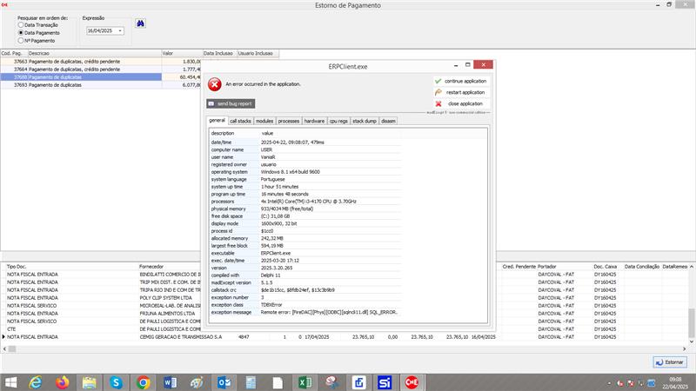This screenshot has height=391, width=696.
Task: Click the restart application button
Action: pyautogui.click(x=461, y=92)
